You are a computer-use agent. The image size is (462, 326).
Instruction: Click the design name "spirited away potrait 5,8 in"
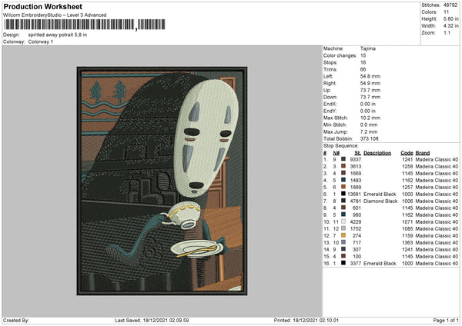(58, 35)
